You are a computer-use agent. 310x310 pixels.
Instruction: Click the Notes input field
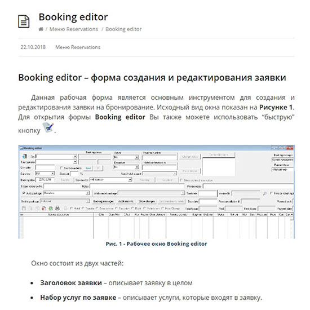pos(137,186)
